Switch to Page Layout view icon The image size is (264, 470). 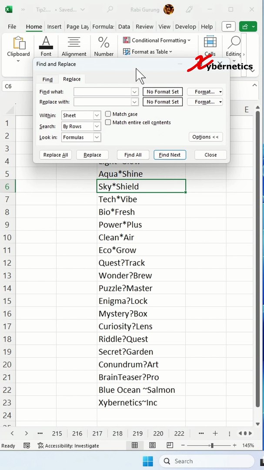click(153, 446)
